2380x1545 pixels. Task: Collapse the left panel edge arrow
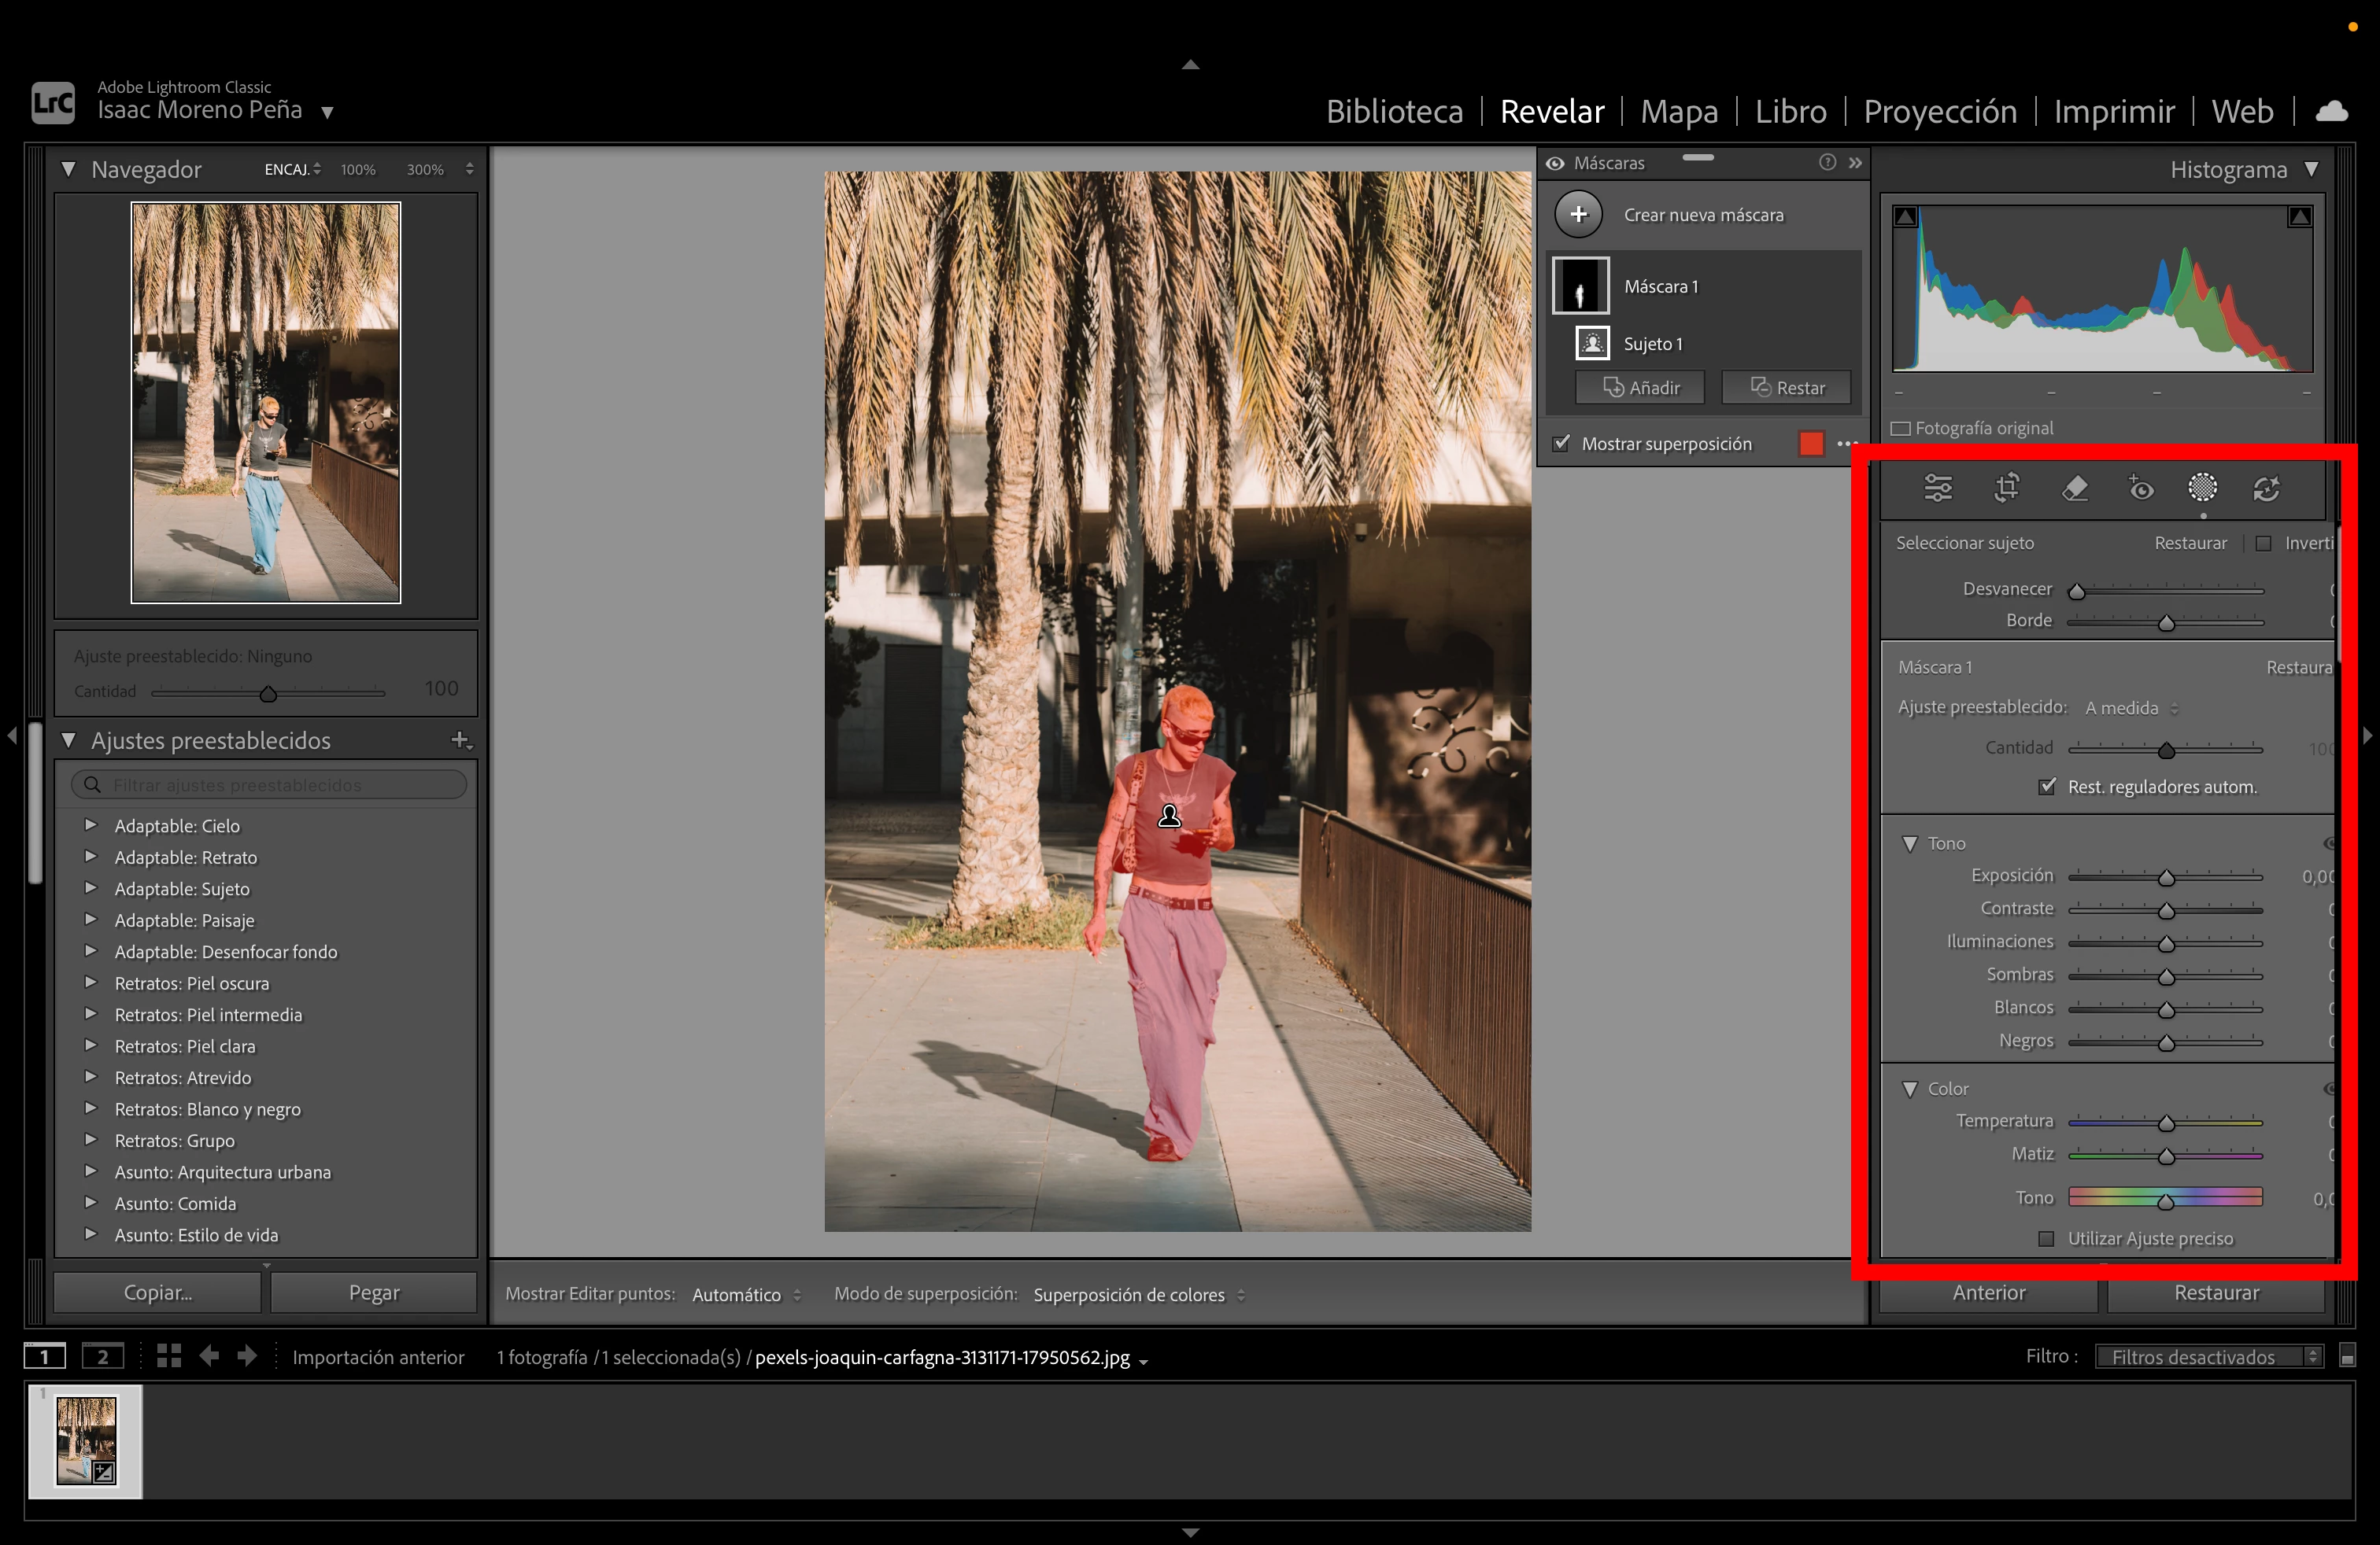12,736
